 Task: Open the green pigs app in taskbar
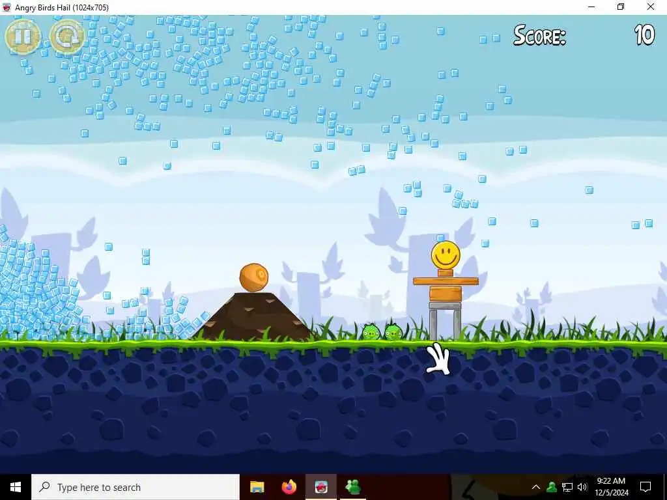coord(353,487)
